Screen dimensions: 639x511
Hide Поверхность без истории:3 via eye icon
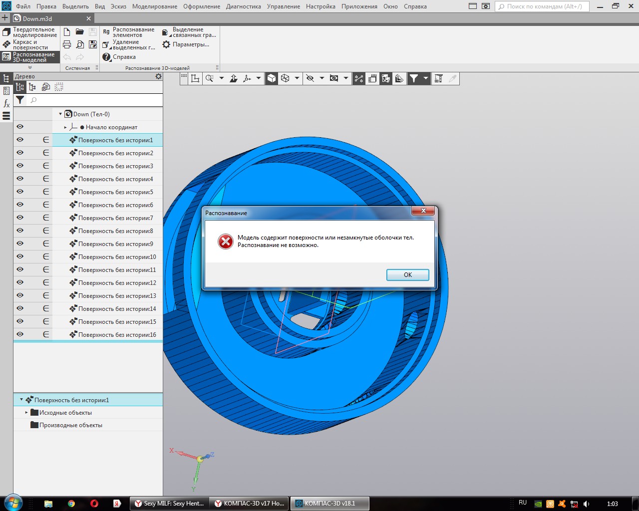click(20, 166)
